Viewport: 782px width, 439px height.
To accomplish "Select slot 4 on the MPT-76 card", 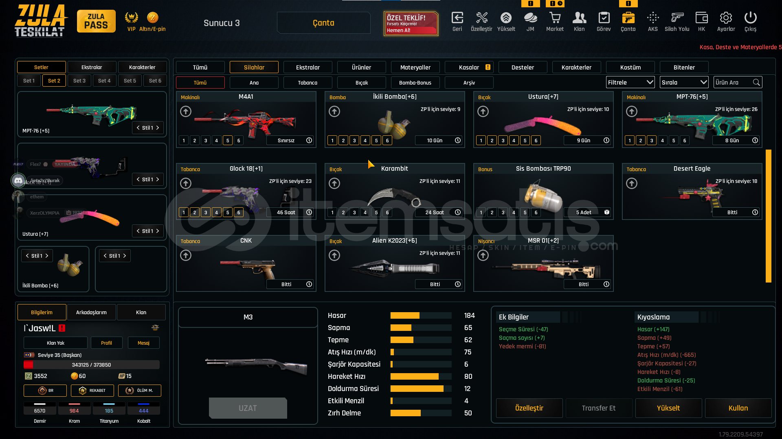I will [663, 141].
